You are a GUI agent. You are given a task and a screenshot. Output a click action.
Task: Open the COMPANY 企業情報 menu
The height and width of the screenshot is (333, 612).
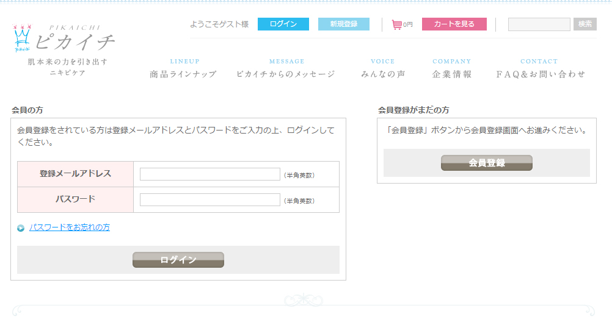pyautogui.click(x=452, y=69)
